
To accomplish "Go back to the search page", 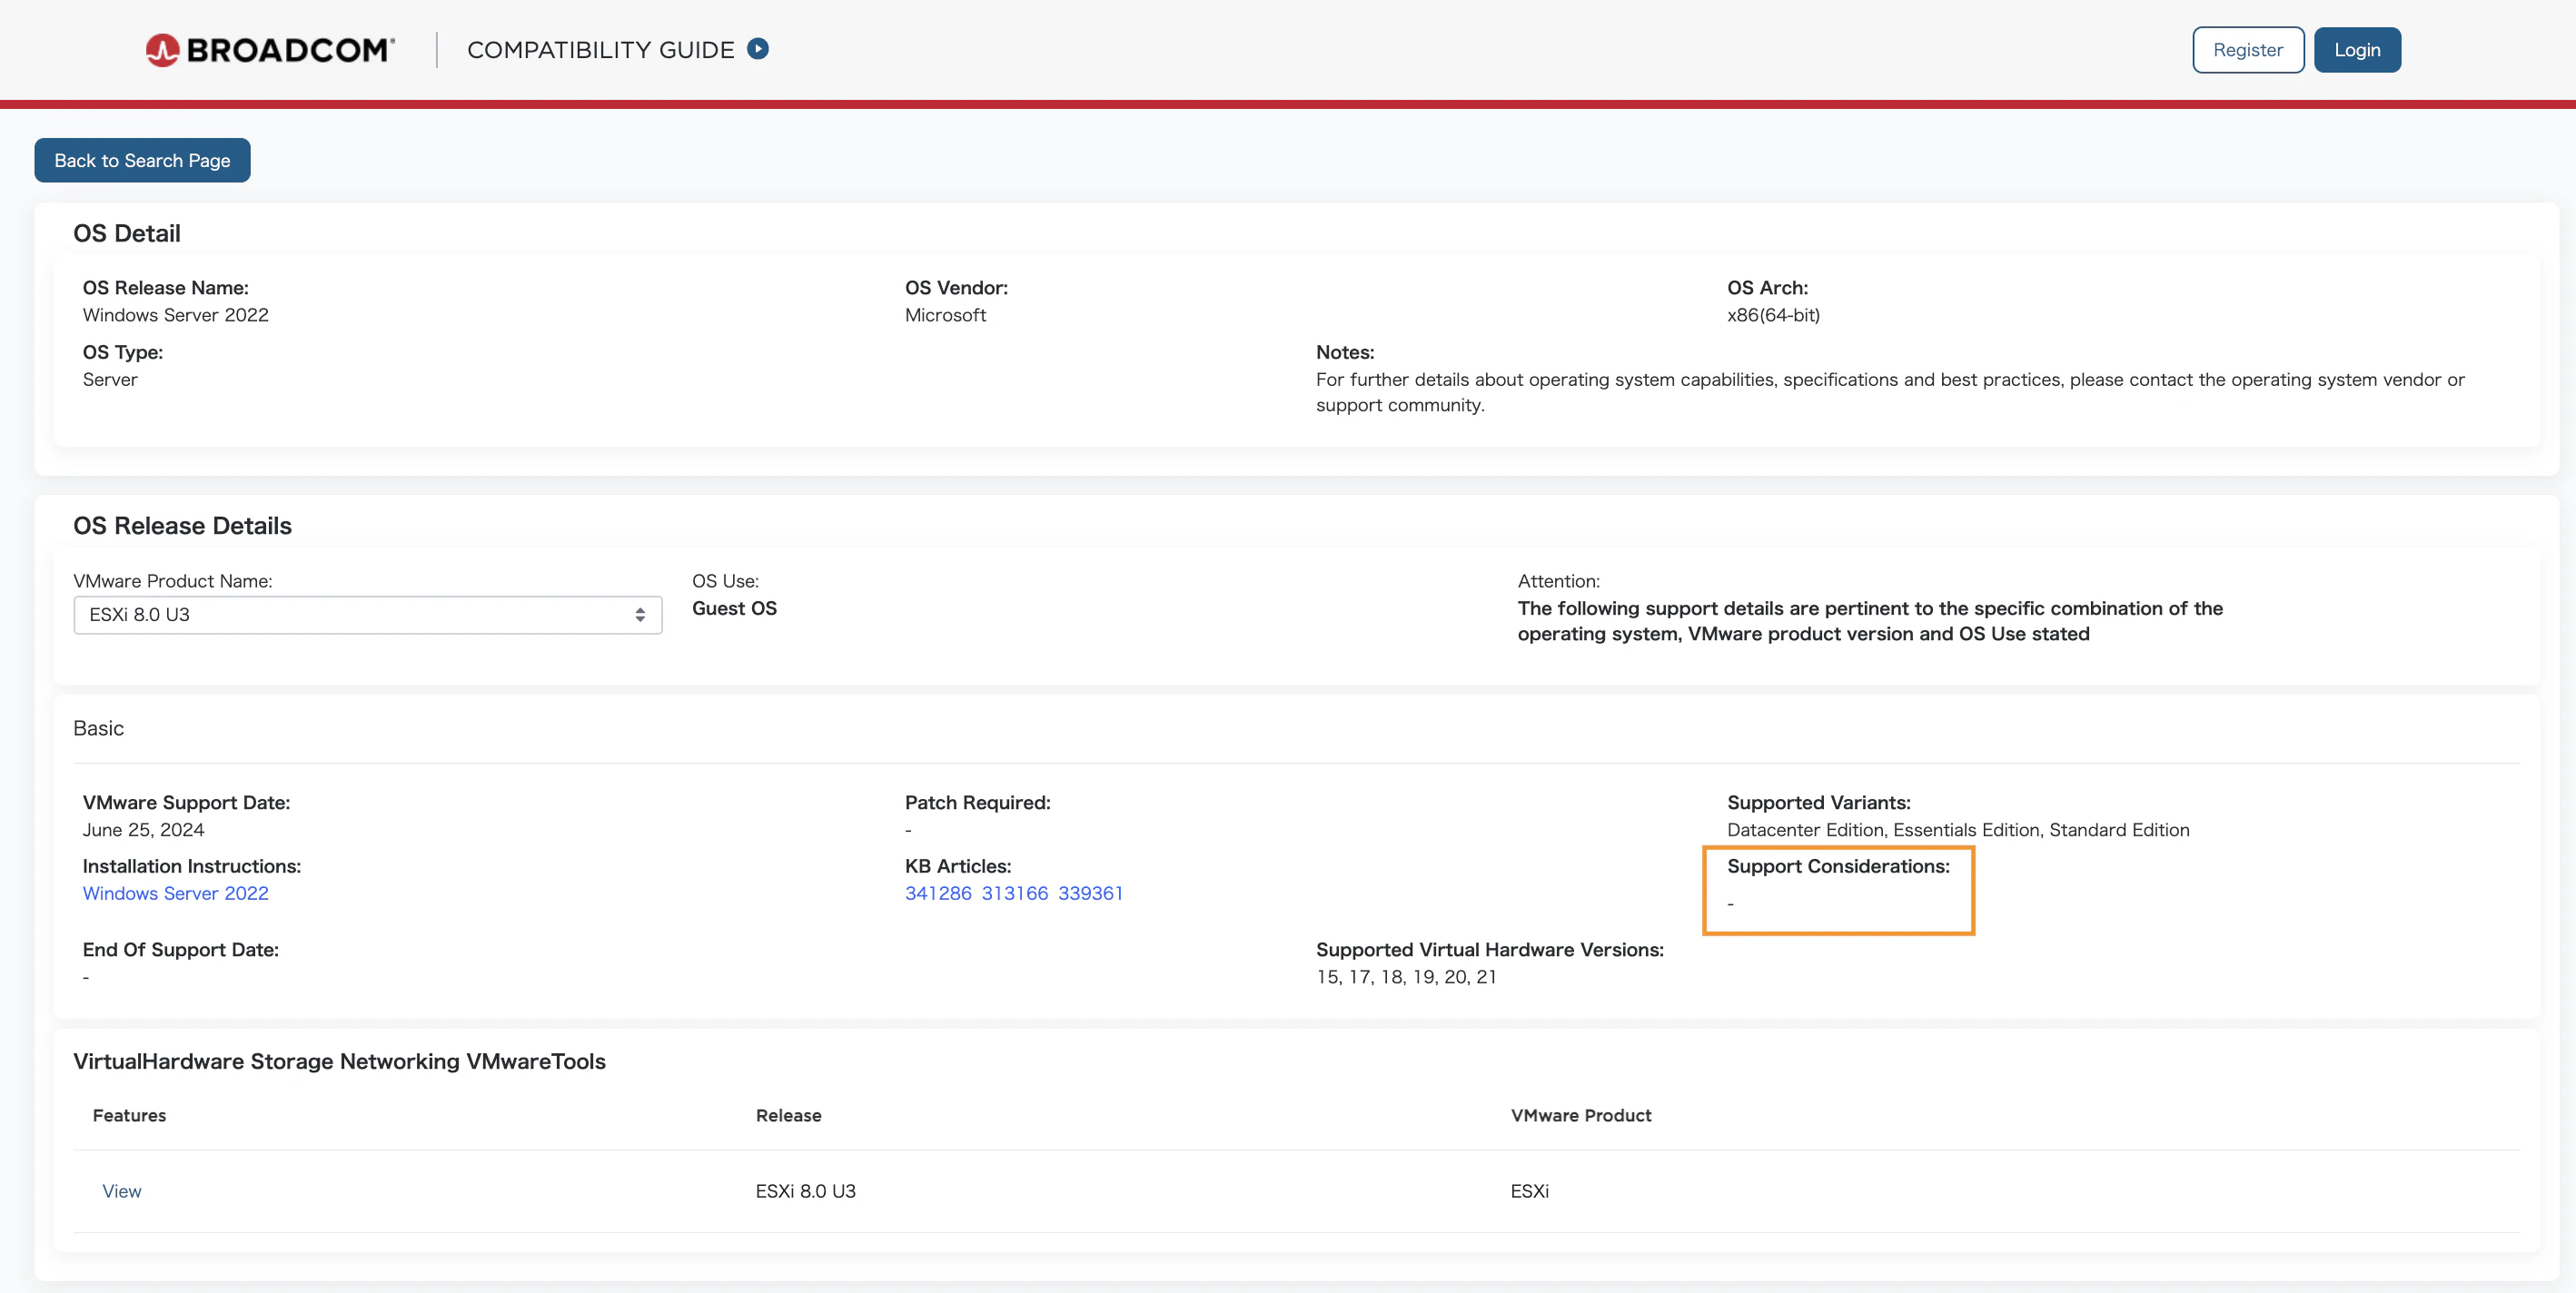I will pyautogui.click(x=142, y=160).
